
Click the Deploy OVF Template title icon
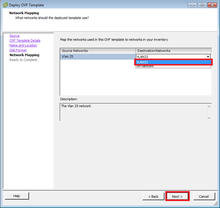coord(5,5)
